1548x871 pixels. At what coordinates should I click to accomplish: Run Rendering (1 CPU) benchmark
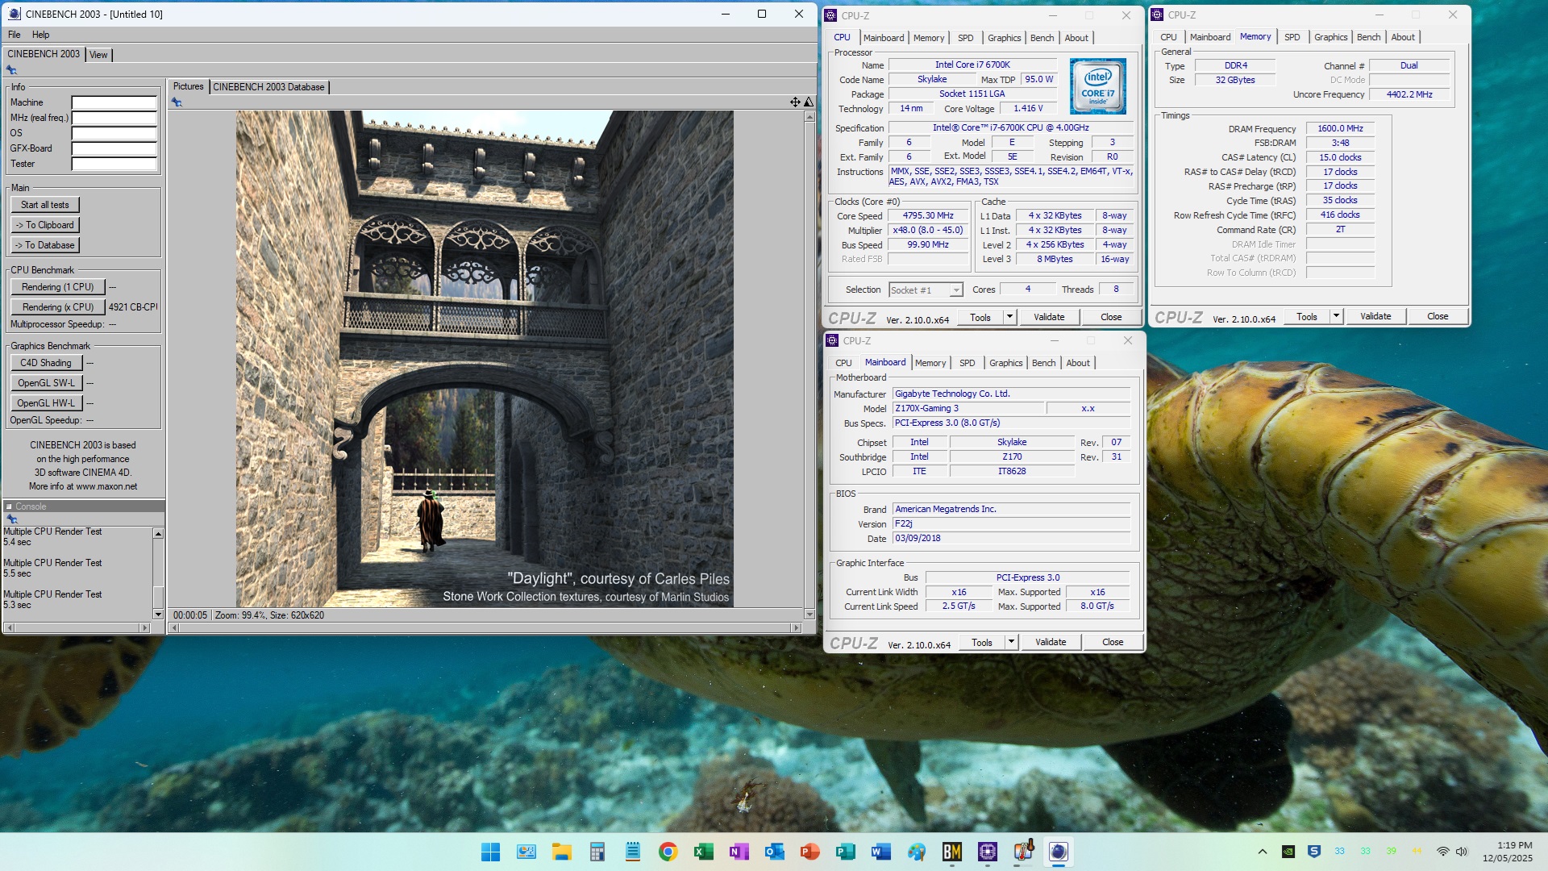(57, 287)
